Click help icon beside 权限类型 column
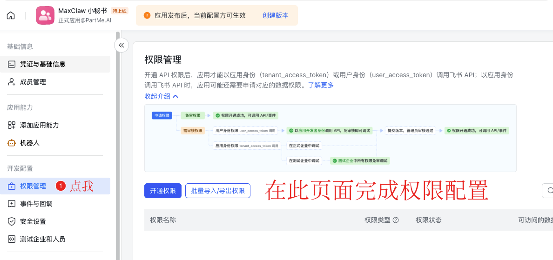Image resolution: width=553 pixels, height=260 pixels. 396,220
